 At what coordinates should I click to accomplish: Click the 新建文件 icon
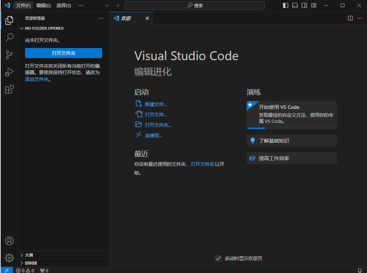coord(139,104)
